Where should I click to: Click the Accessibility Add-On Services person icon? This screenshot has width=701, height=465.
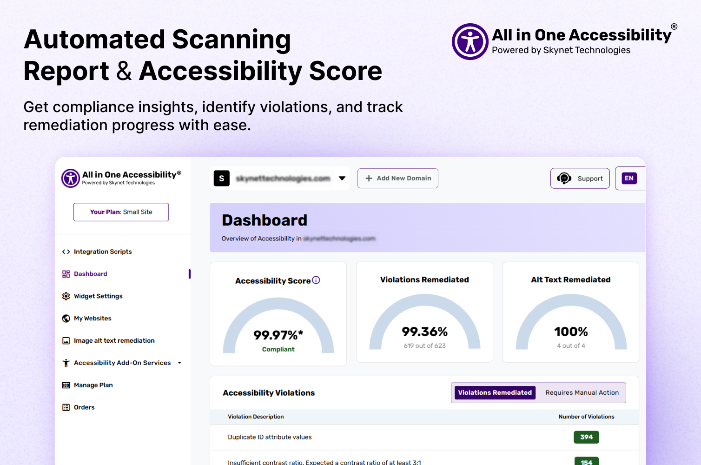point(66,363)
